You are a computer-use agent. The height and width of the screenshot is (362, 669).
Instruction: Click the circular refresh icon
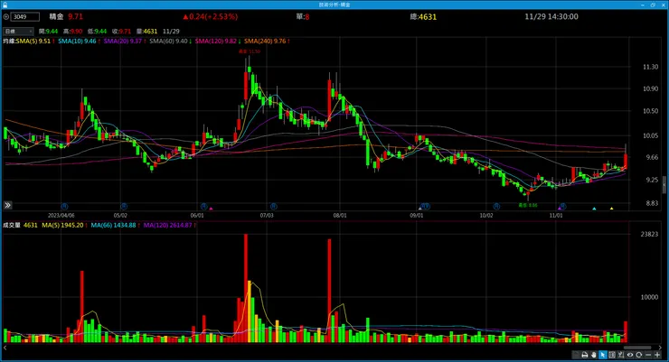point(638,355)
